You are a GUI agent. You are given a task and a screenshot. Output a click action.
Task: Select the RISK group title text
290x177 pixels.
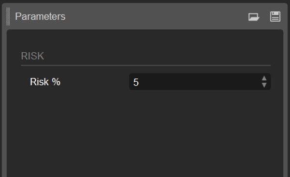[32, 56]
